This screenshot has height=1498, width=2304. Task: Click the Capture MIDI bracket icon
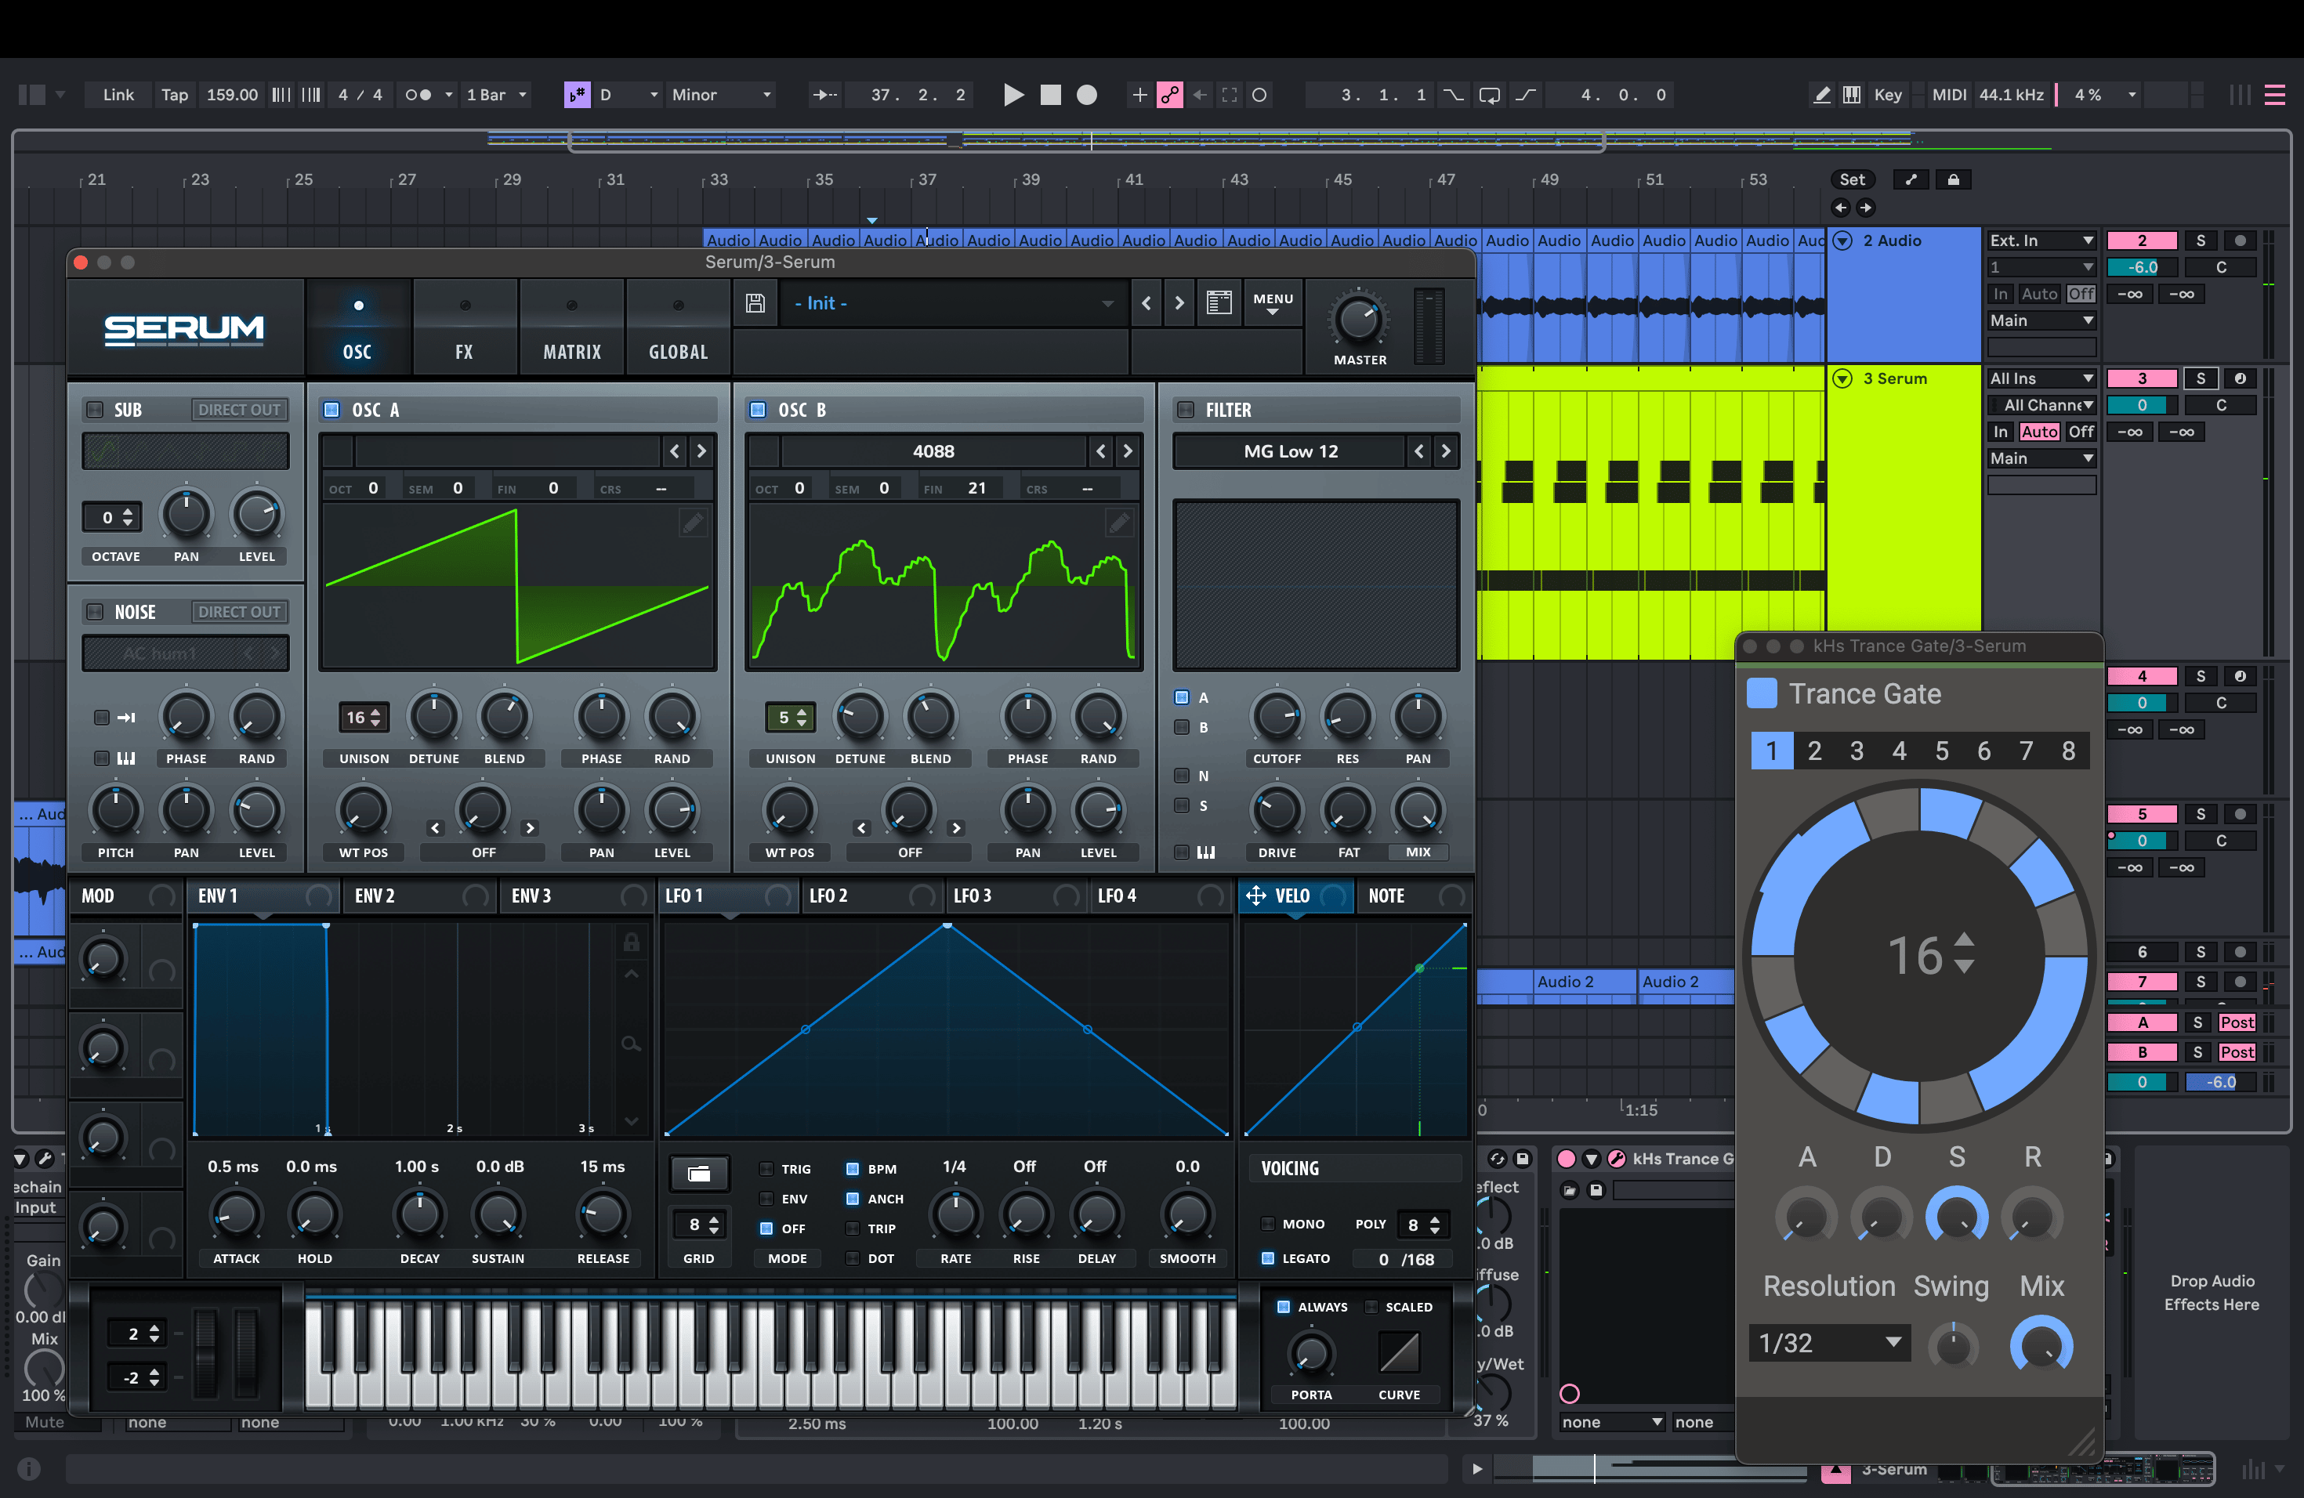(1230, 95)
